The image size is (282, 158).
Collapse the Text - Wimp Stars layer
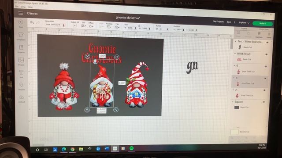(236, 41)
